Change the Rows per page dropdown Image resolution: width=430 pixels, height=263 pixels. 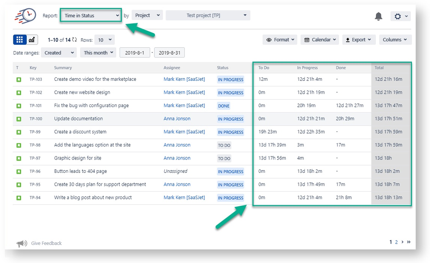105,40
